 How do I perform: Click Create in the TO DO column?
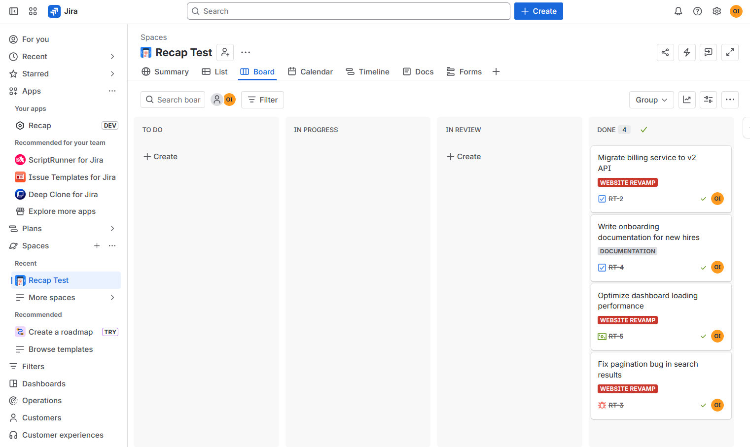(160, 157)
